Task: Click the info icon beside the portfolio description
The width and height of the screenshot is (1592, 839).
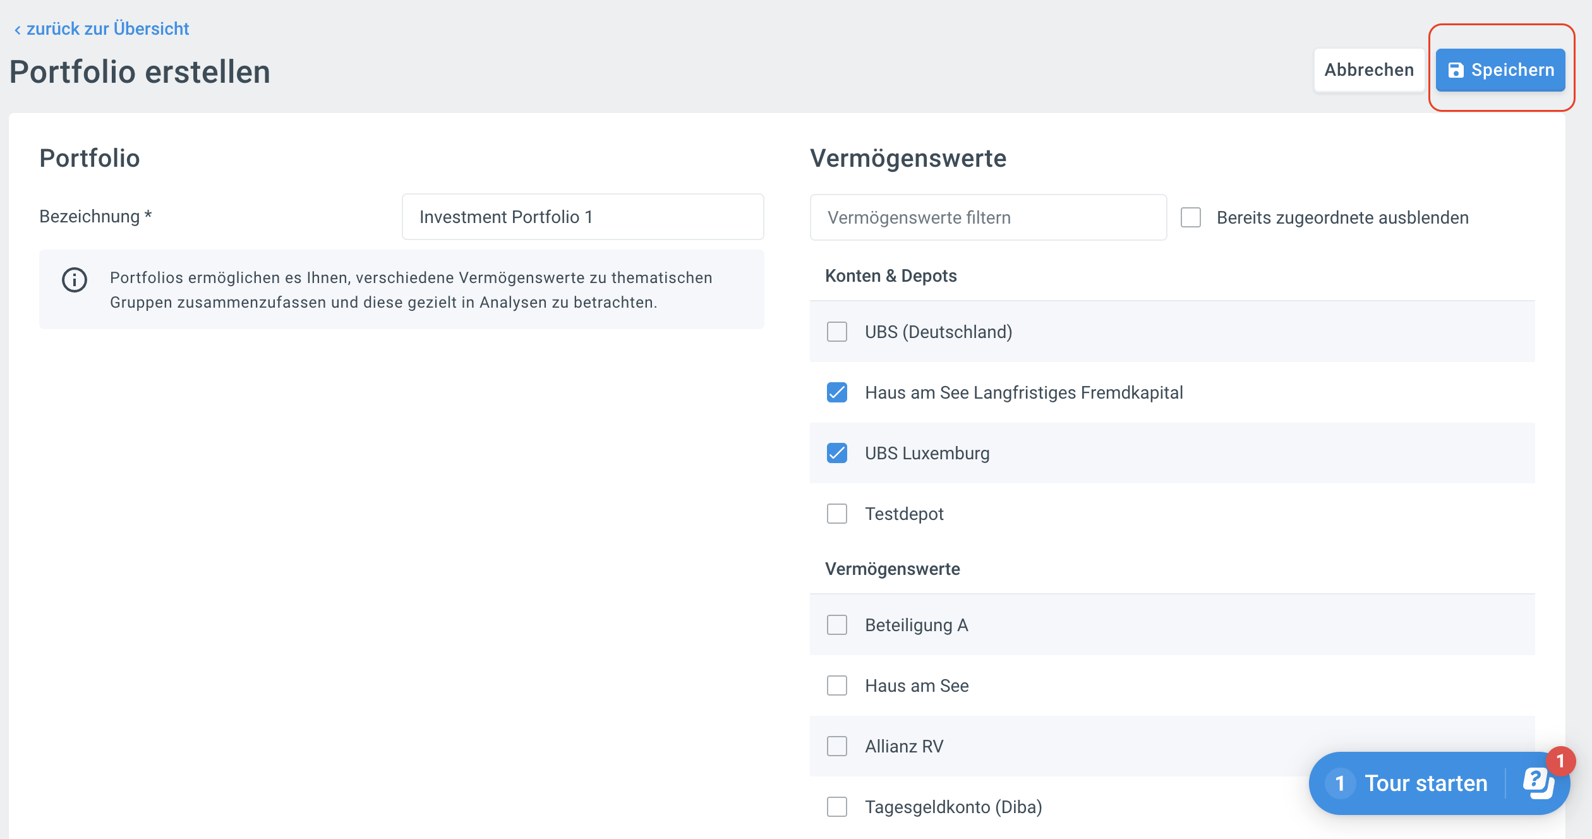Action: 74,280
